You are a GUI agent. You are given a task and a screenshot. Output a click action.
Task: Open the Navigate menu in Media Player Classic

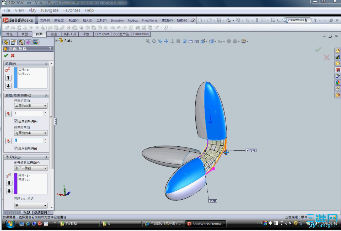click(50, 10)
